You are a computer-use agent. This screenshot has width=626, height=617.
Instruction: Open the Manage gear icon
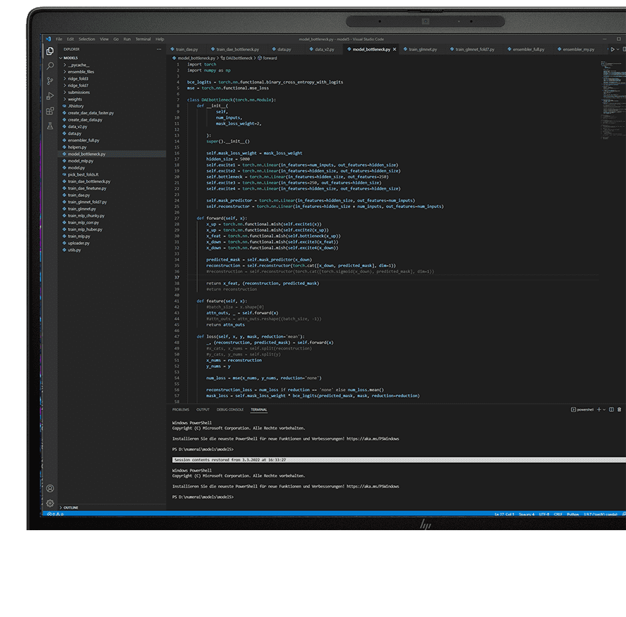[x=50, y=503]
